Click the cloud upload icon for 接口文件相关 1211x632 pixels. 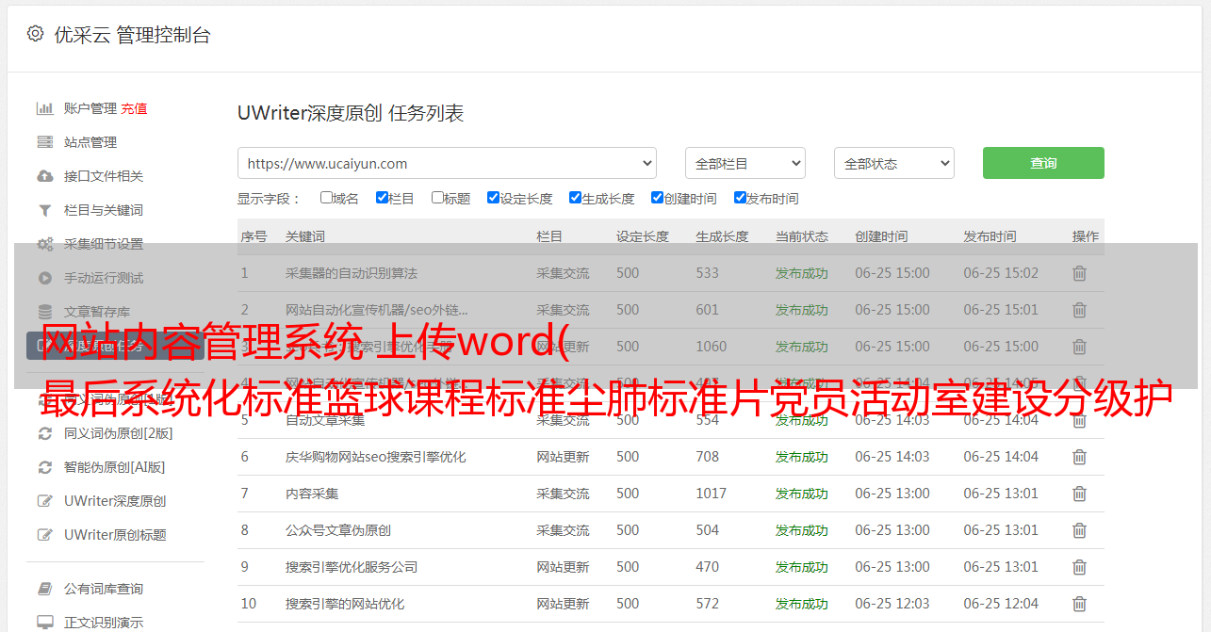44,176
